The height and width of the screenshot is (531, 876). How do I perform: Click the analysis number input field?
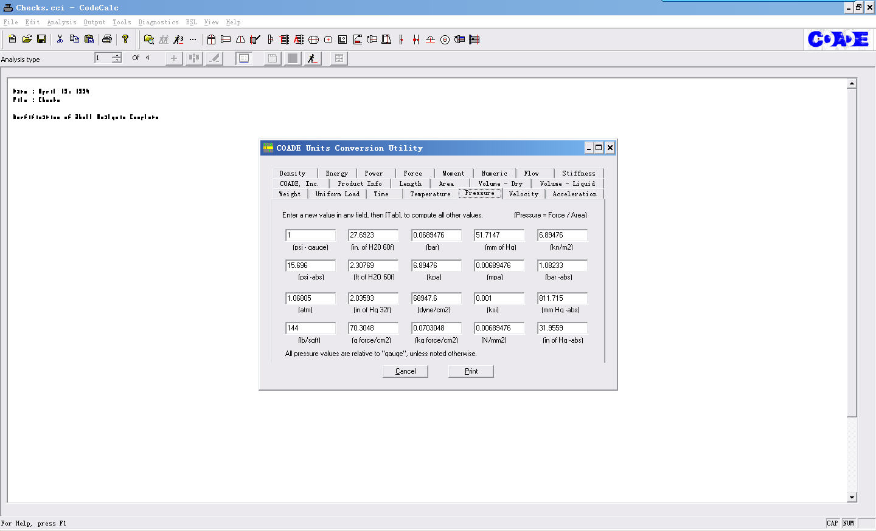103,58
